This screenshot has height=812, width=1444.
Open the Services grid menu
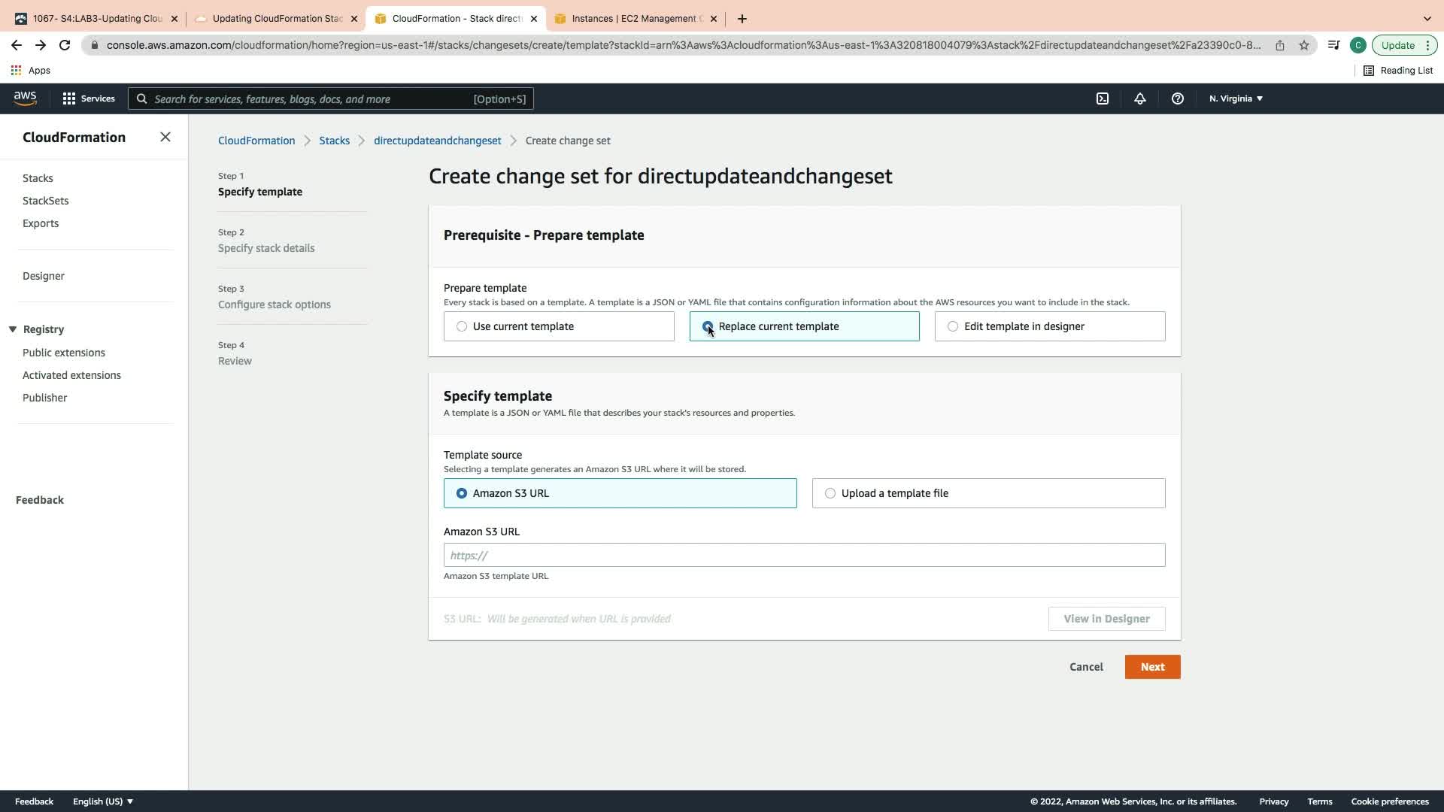pyautogui.click(x=88, y=98)
